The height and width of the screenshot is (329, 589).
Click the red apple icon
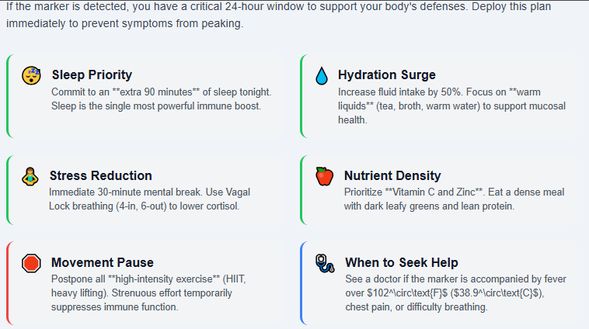point(324,176)
